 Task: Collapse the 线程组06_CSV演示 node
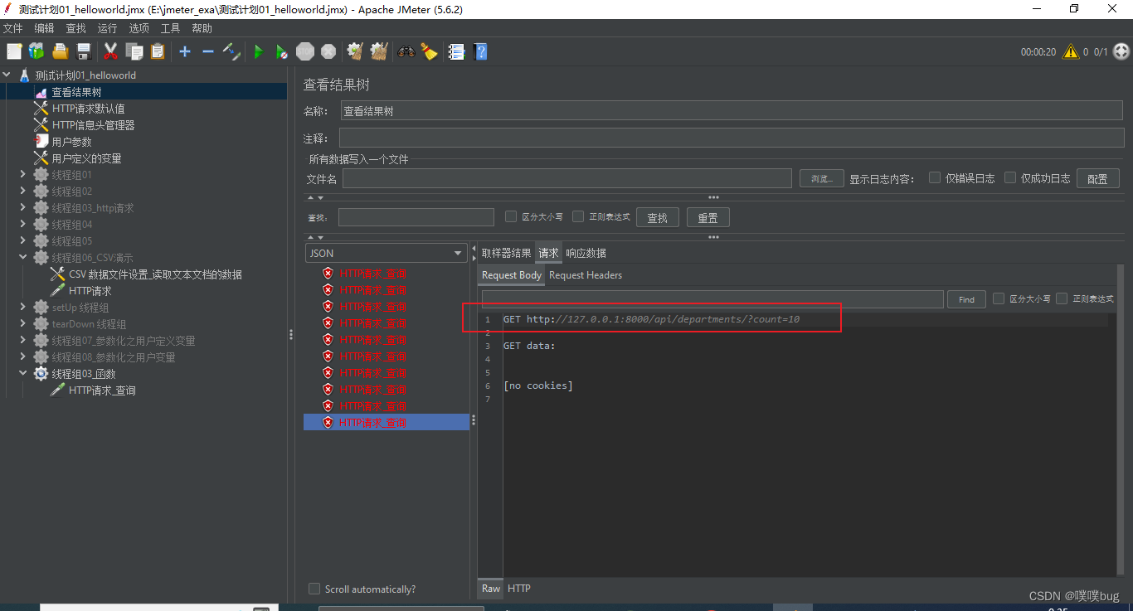pyautogui.click(x=23, y=258)
